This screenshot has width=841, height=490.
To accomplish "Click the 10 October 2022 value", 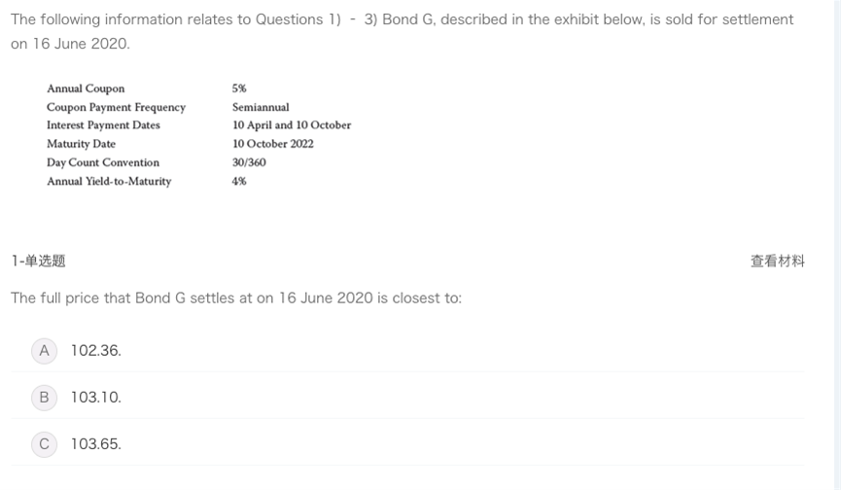I will coord(273,144).
